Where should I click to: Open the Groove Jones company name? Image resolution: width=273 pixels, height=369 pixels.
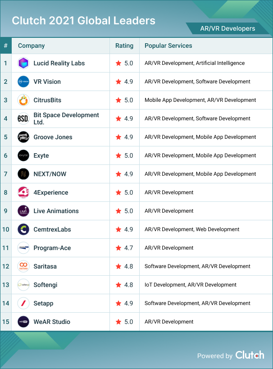53,137
